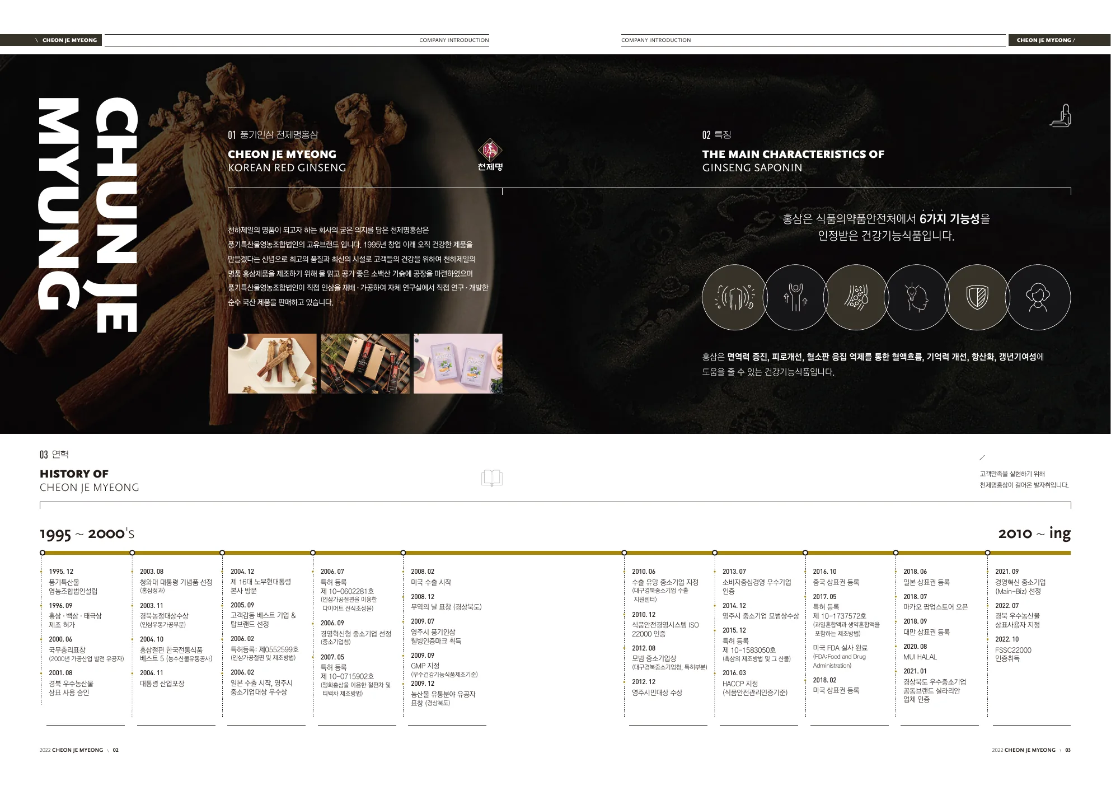Viewport: 1111px width, 786px height.
Task: Click the '2010 ~ ing' era heading
Action: tap(1034, 534)
